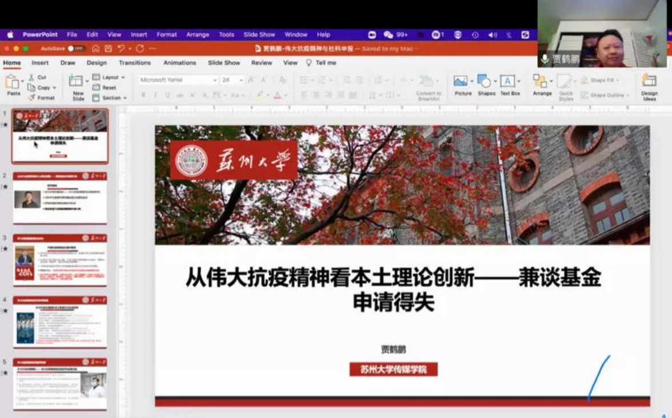Switch to the Transitions tab

tap(135, 63)
